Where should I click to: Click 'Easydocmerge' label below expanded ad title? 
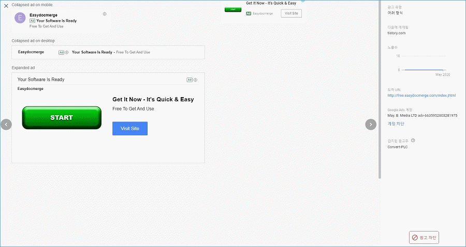coord(31,89)
